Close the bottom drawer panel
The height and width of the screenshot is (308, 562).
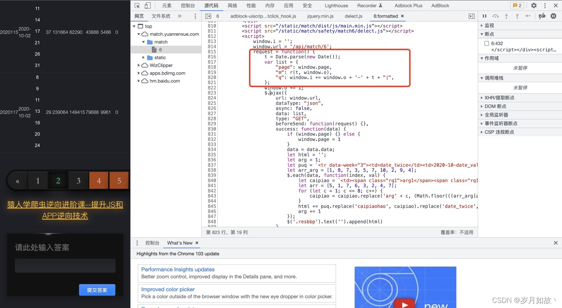point(556,243)
